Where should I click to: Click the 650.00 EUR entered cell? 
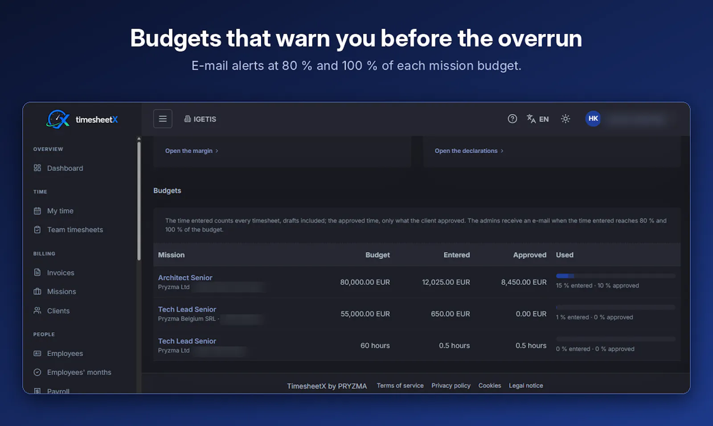click(x=451, y=314)
